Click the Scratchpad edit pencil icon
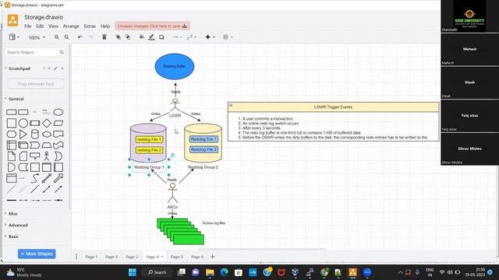Screen dimensions: 499x280 pos(55,68)
